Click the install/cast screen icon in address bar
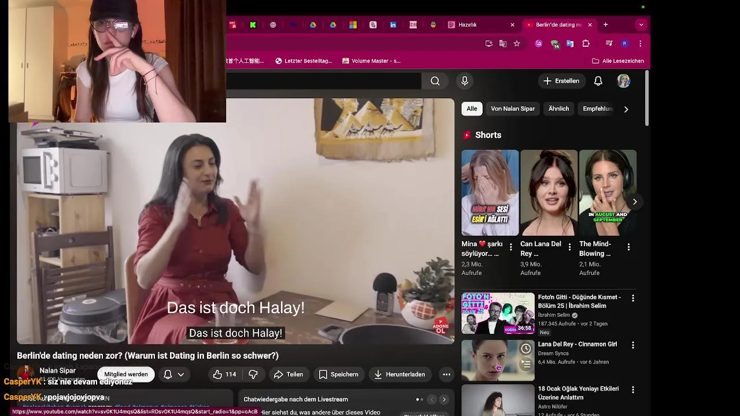The width and height of the screenshot is (740, 416). pyautogui.click(x=489, y=43)
